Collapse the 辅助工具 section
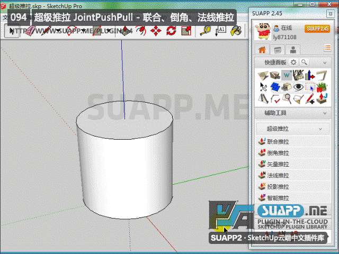 pyautogui.click(x=325, y=113)
